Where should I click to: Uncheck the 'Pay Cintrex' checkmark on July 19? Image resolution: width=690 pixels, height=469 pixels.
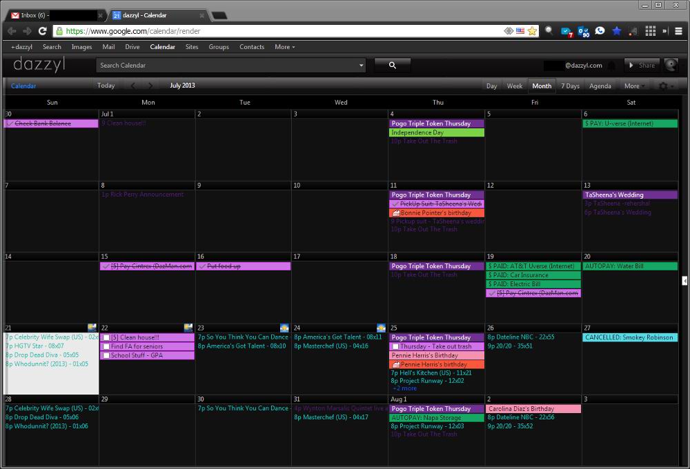[492, 293]
